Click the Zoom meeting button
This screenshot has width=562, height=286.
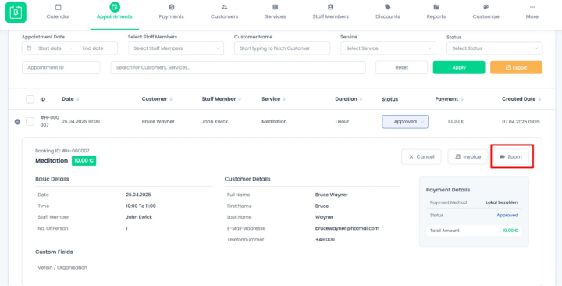(x=510, y=157)
